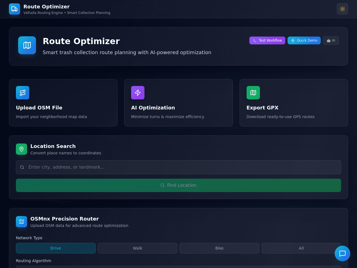This screenshot has width=357, height=268.
Task: Select Drive network type
Action: coord(56,248)
